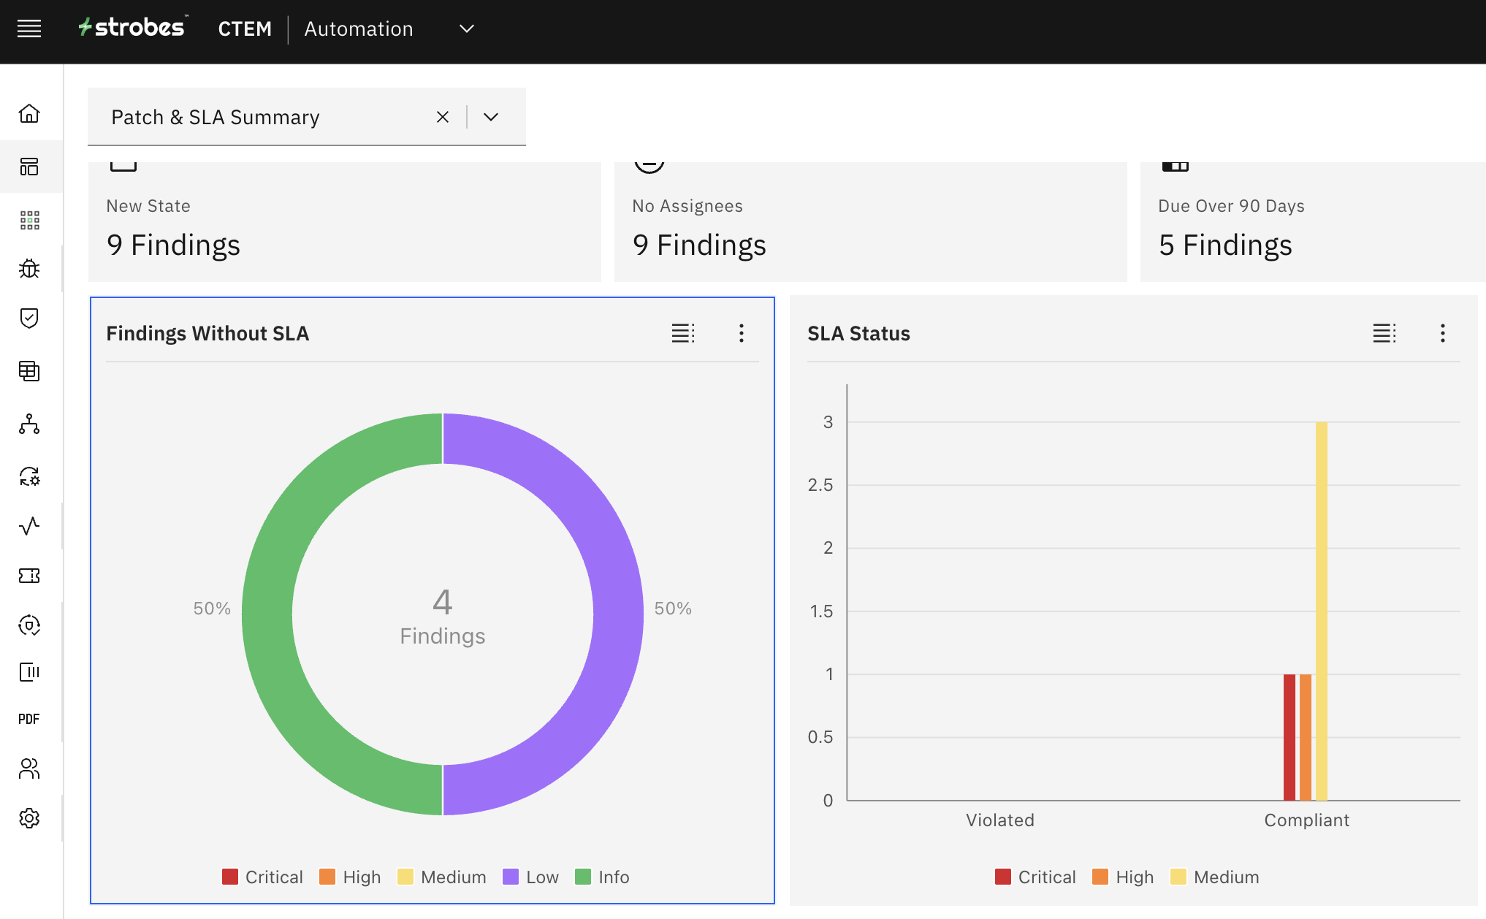Show list view for SLA Status chart
The height and width of the screenshot is (919, 1486).
click(1384, 333)
